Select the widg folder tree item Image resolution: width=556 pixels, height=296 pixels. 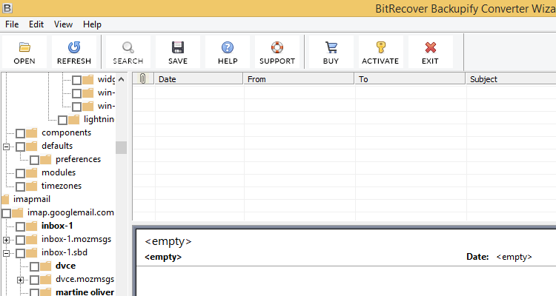(x=106, y=79)
